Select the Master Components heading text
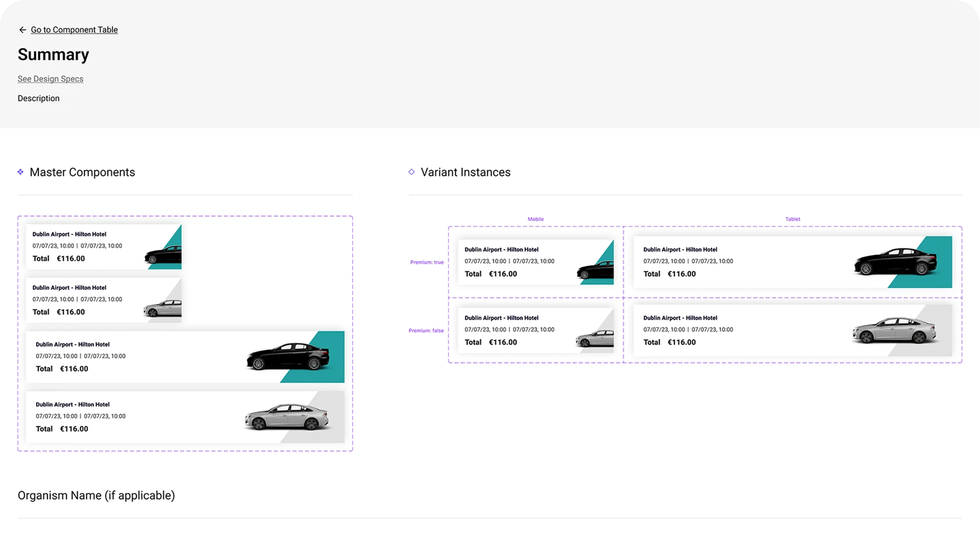The width and height of the screenshot is (980, 560). [x=82, y=172]
